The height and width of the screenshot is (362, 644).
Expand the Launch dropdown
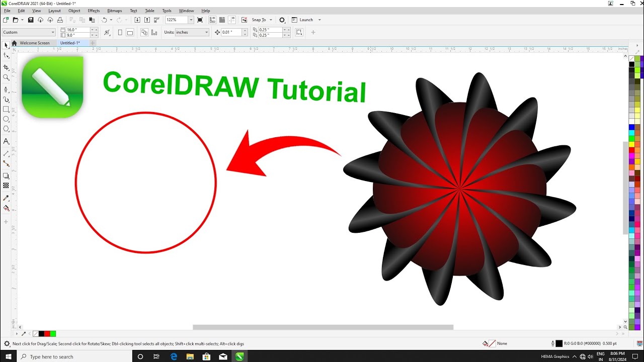[319, 20]
